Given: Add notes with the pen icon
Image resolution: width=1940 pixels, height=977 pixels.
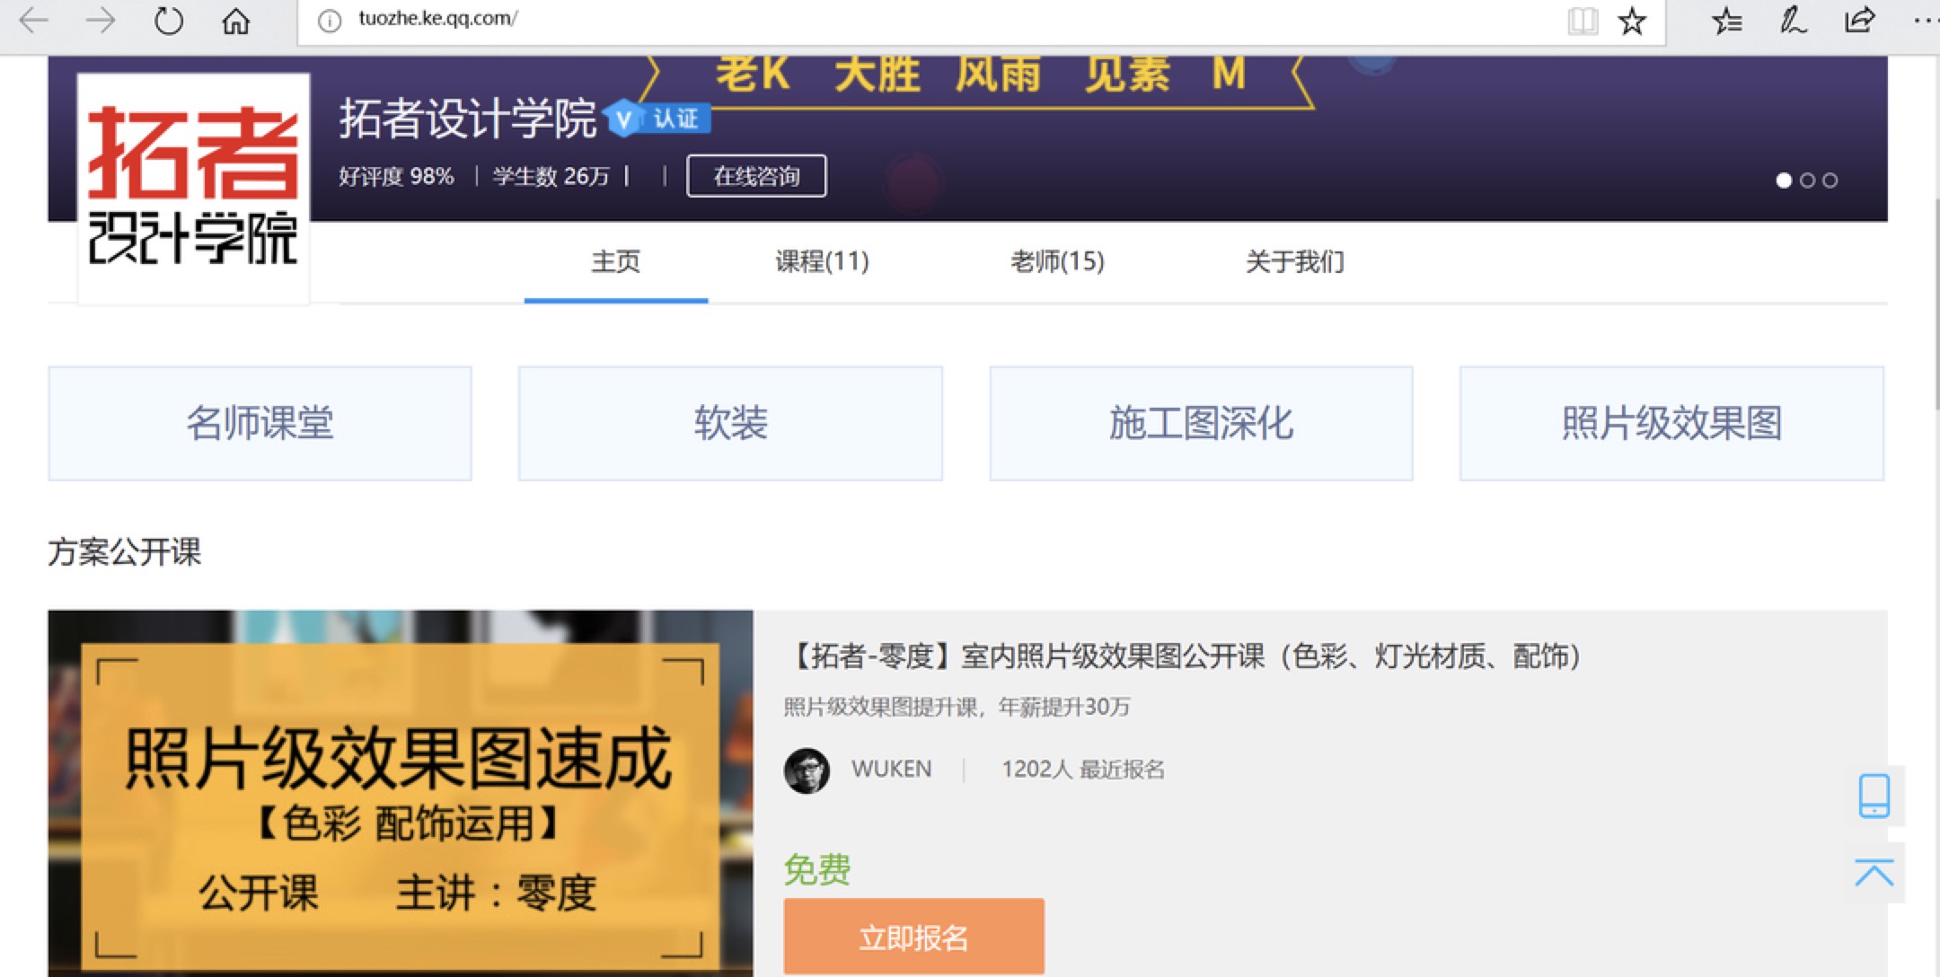Looking at the screenshot, I should coord(1793,20).
